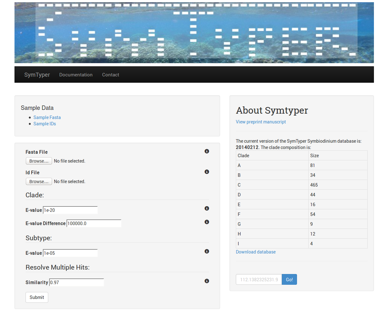Viewport: 390px width, 322px height.
Task: Select clade G table cell
Action: point(272,224)
